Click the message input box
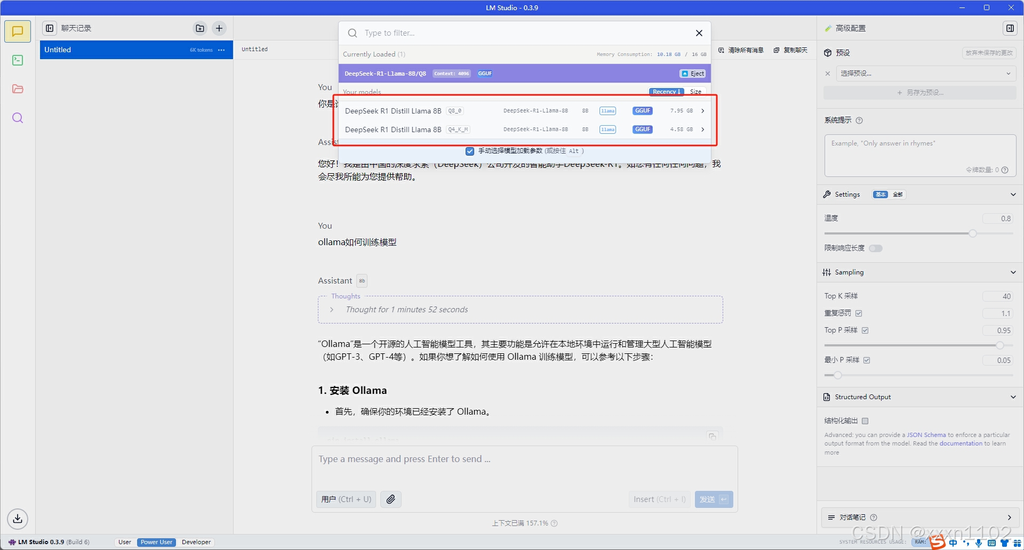This screenshot has height=550, width=1024. [525, 459]
